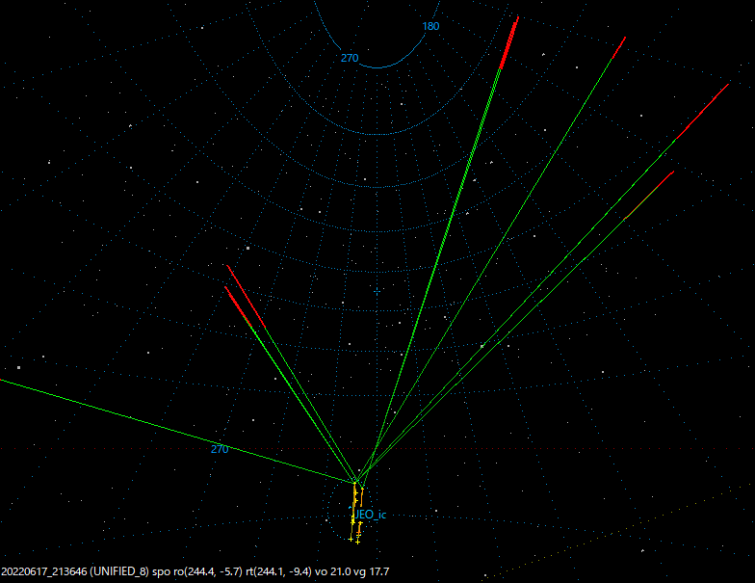Click the "vo 21.0" velocity value
The height and width of the screenshot is (583, 755).
332,572
